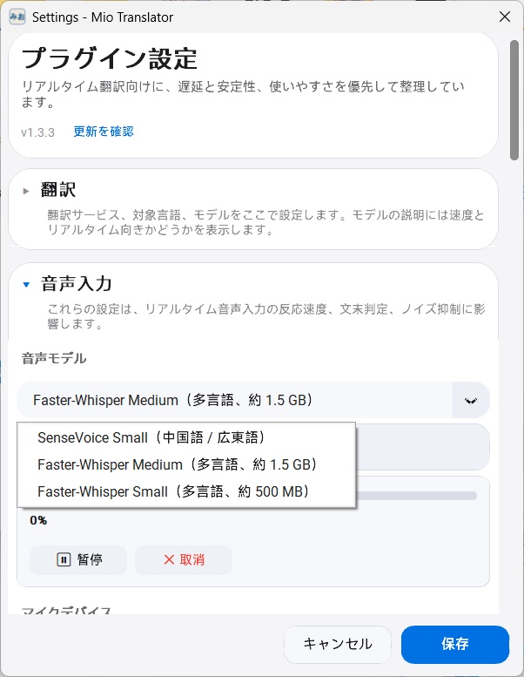Click the プラグイン設定 title
Viewport: 524px width, 677px height.
click(110, 58)
